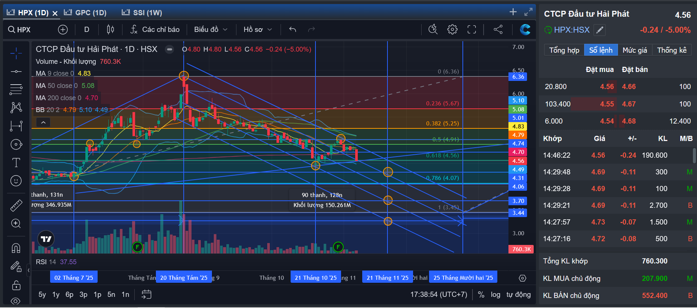Viewport: 697px width, 308px height.
Task: Switch to the SSI (1W) tab
Action: (142, 13)
